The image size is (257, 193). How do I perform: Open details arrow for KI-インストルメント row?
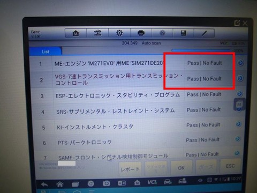[x=238, y=124]
